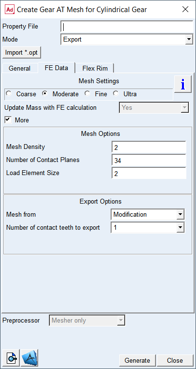The width and height of the screenshot is (196, 369).
Task: Click the Ad application icon in title bar
Action: [x=10, y=9]
